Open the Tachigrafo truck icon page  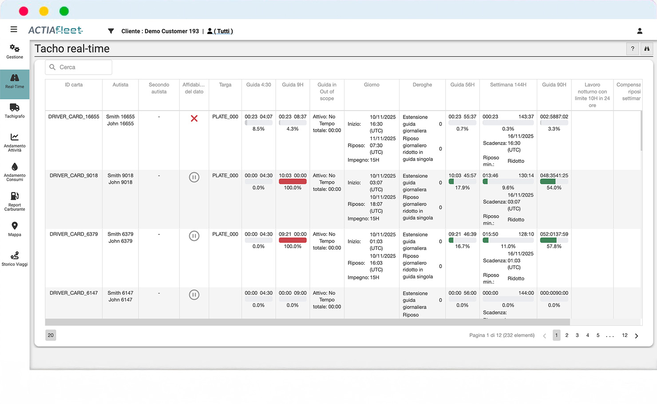coord(15,111)
